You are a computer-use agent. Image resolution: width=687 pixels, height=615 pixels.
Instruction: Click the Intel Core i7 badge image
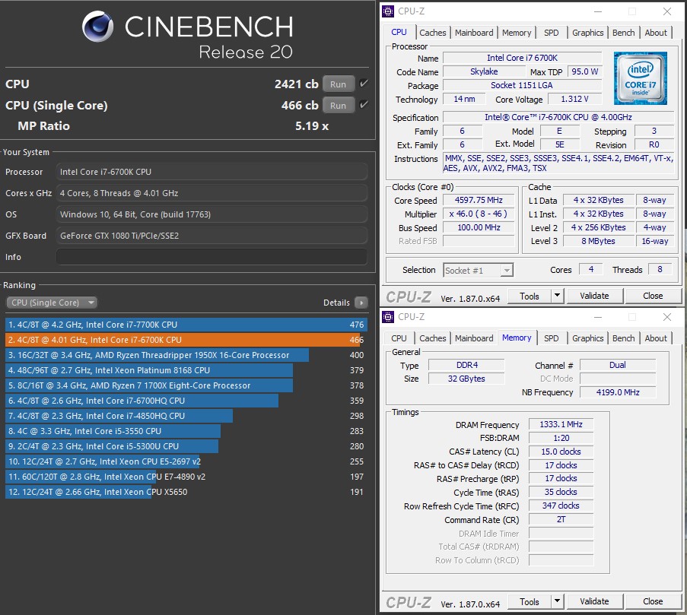[x=640, y=78]
